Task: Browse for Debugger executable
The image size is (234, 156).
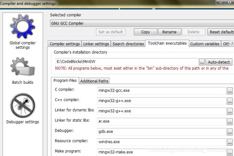Action: [x=230, y=132]
